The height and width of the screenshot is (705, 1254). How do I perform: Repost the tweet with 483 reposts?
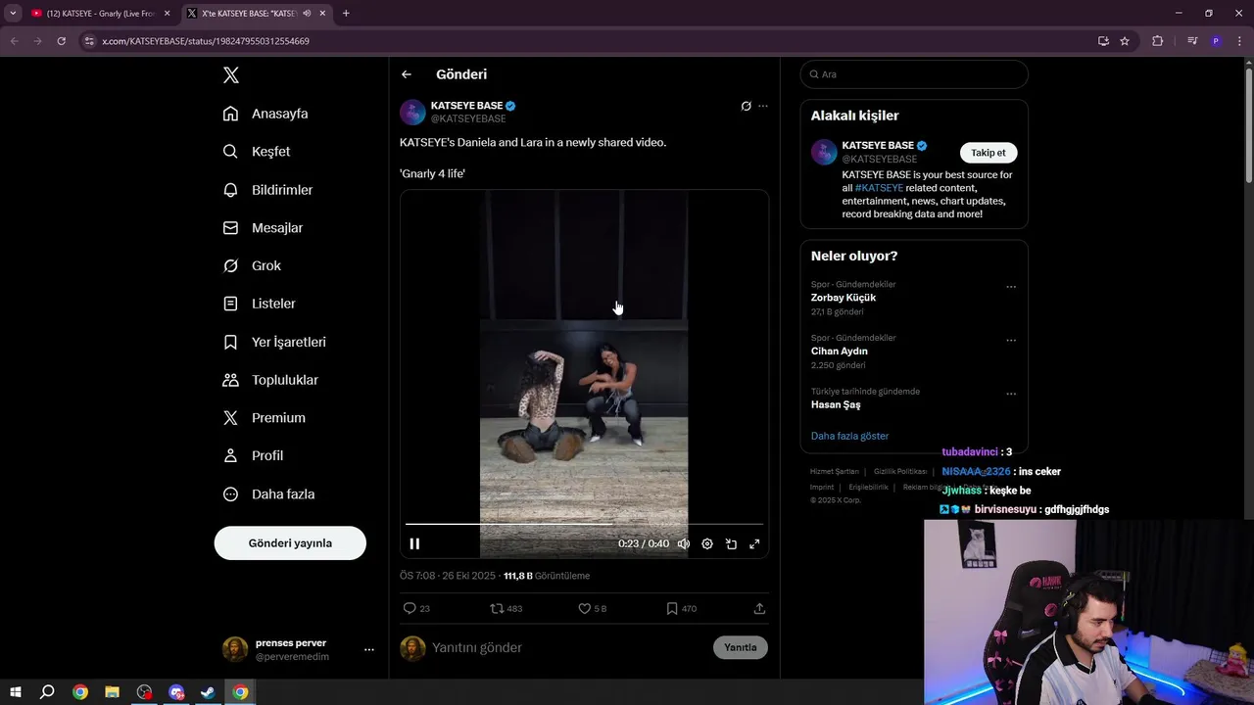[497, 608]
